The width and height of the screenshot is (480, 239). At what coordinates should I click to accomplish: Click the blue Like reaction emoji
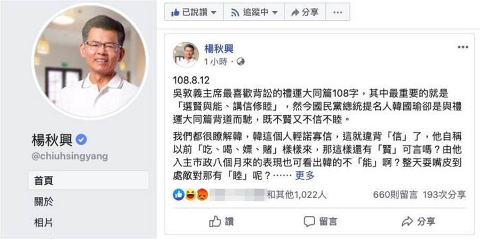click(179, 194)
